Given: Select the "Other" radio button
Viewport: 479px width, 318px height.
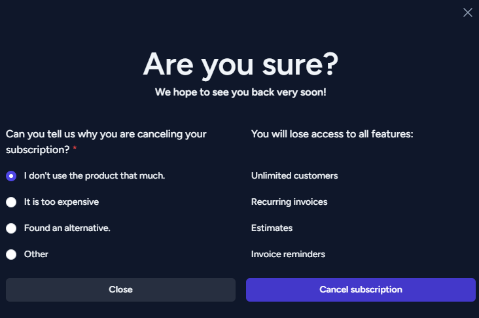Looking at the screenshot, I should [x=11, y=254].
